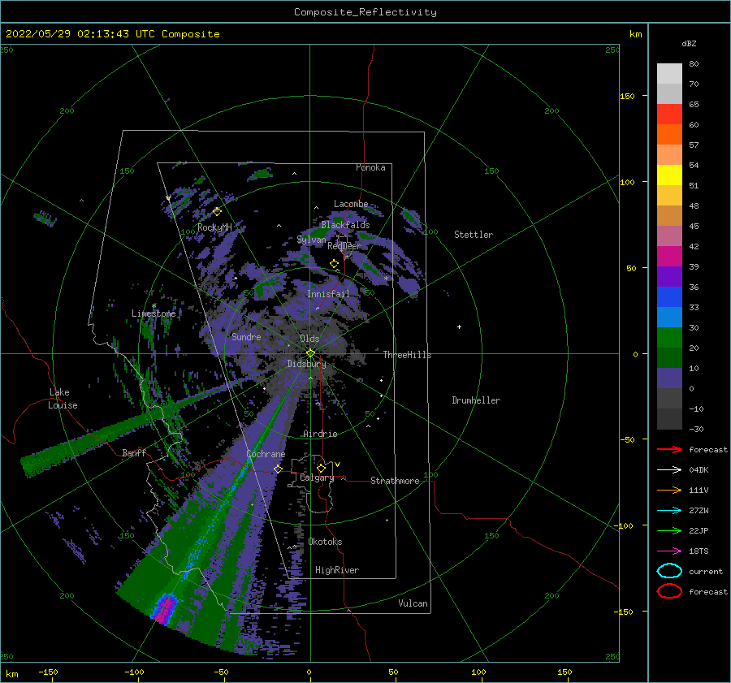Click the Composite_Reflectivity title
731x683 pixels.
click(365, 12)
